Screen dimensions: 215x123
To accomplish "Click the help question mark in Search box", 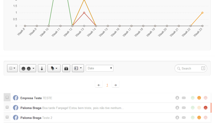I will tap(203, 68).
